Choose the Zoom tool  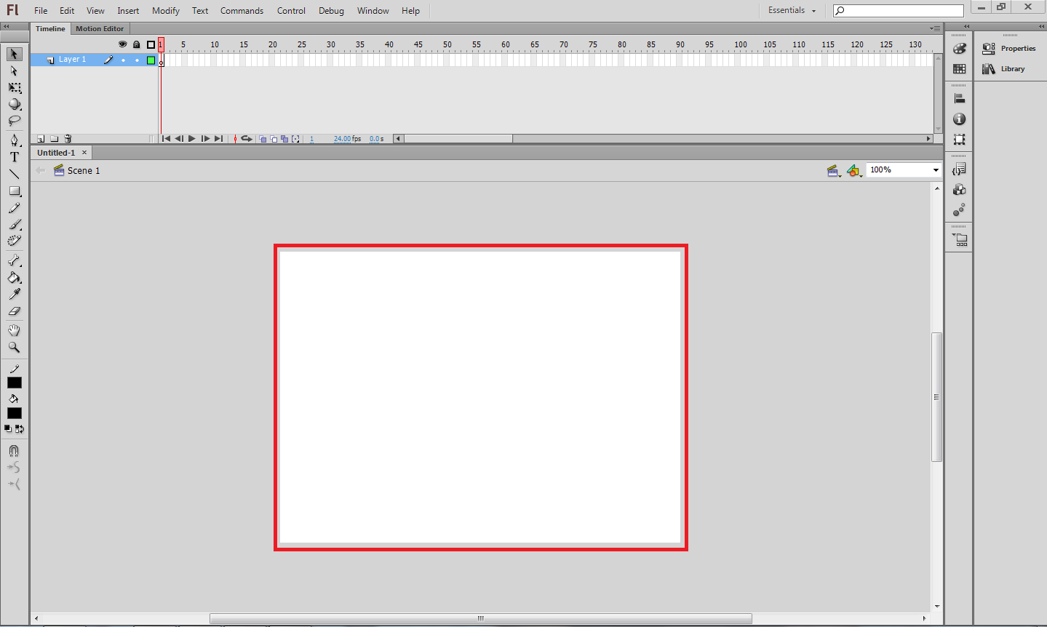14,348
